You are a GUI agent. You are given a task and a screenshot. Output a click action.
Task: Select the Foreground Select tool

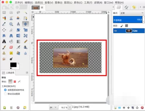coord(18,18)
